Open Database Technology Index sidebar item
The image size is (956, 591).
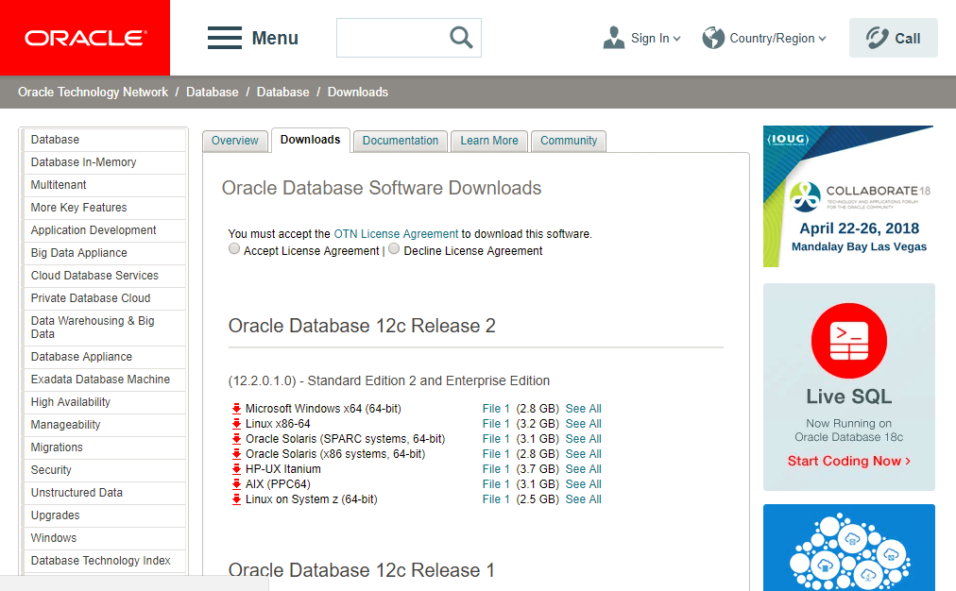(104, 561)
